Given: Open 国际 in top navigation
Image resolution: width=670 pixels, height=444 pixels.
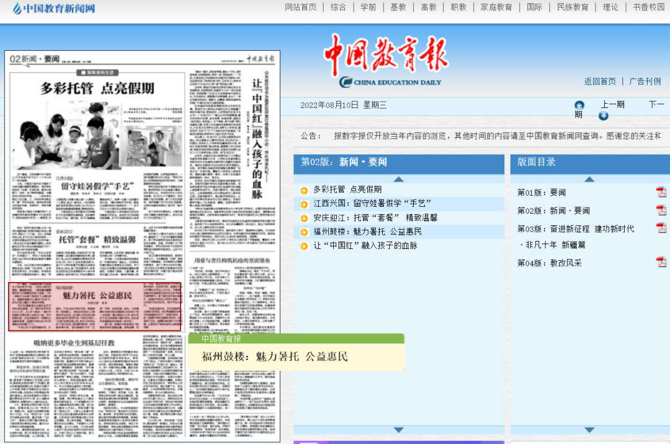Looking at the screenshot, I should (534, 7).
